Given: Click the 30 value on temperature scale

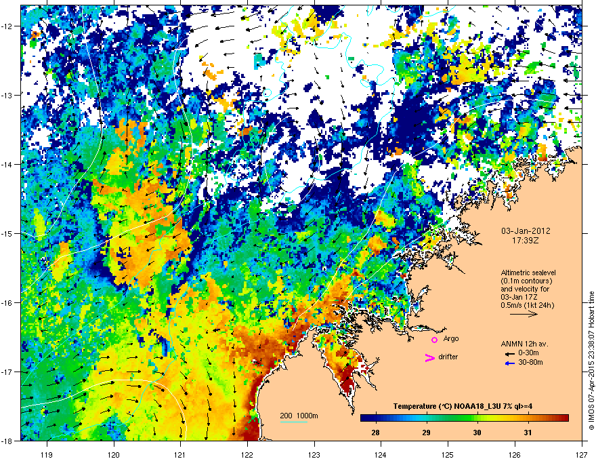Looking at the screenshot, I should 477,433.
